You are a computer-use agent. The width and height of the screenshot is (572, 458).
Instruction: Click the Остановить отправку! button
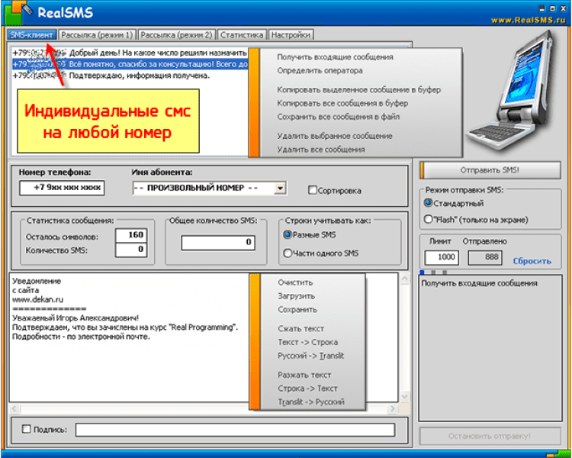point(490,436)
